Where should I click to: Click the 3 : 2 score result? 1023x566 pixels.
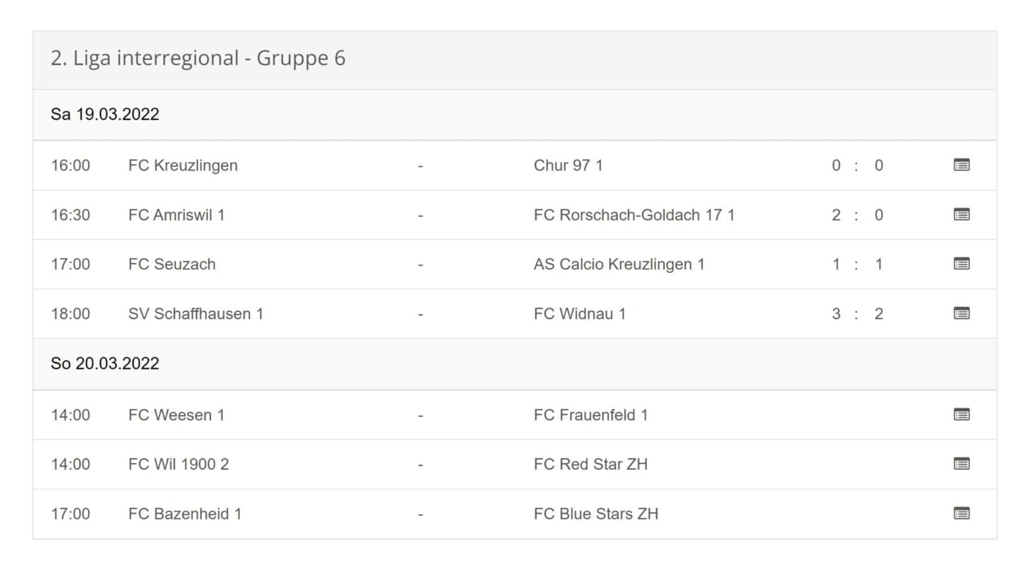point(857,314)
